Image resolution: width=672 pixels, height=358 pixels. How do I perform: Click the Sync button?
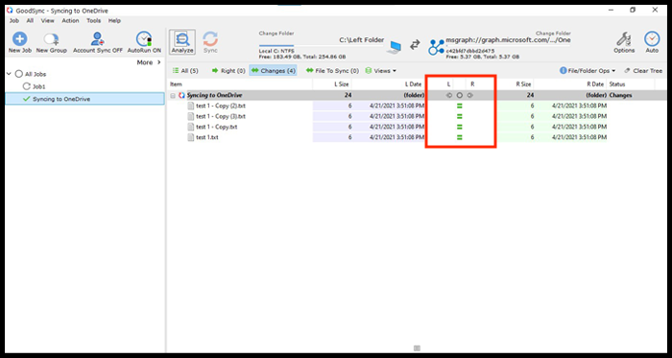click(210, 42)
